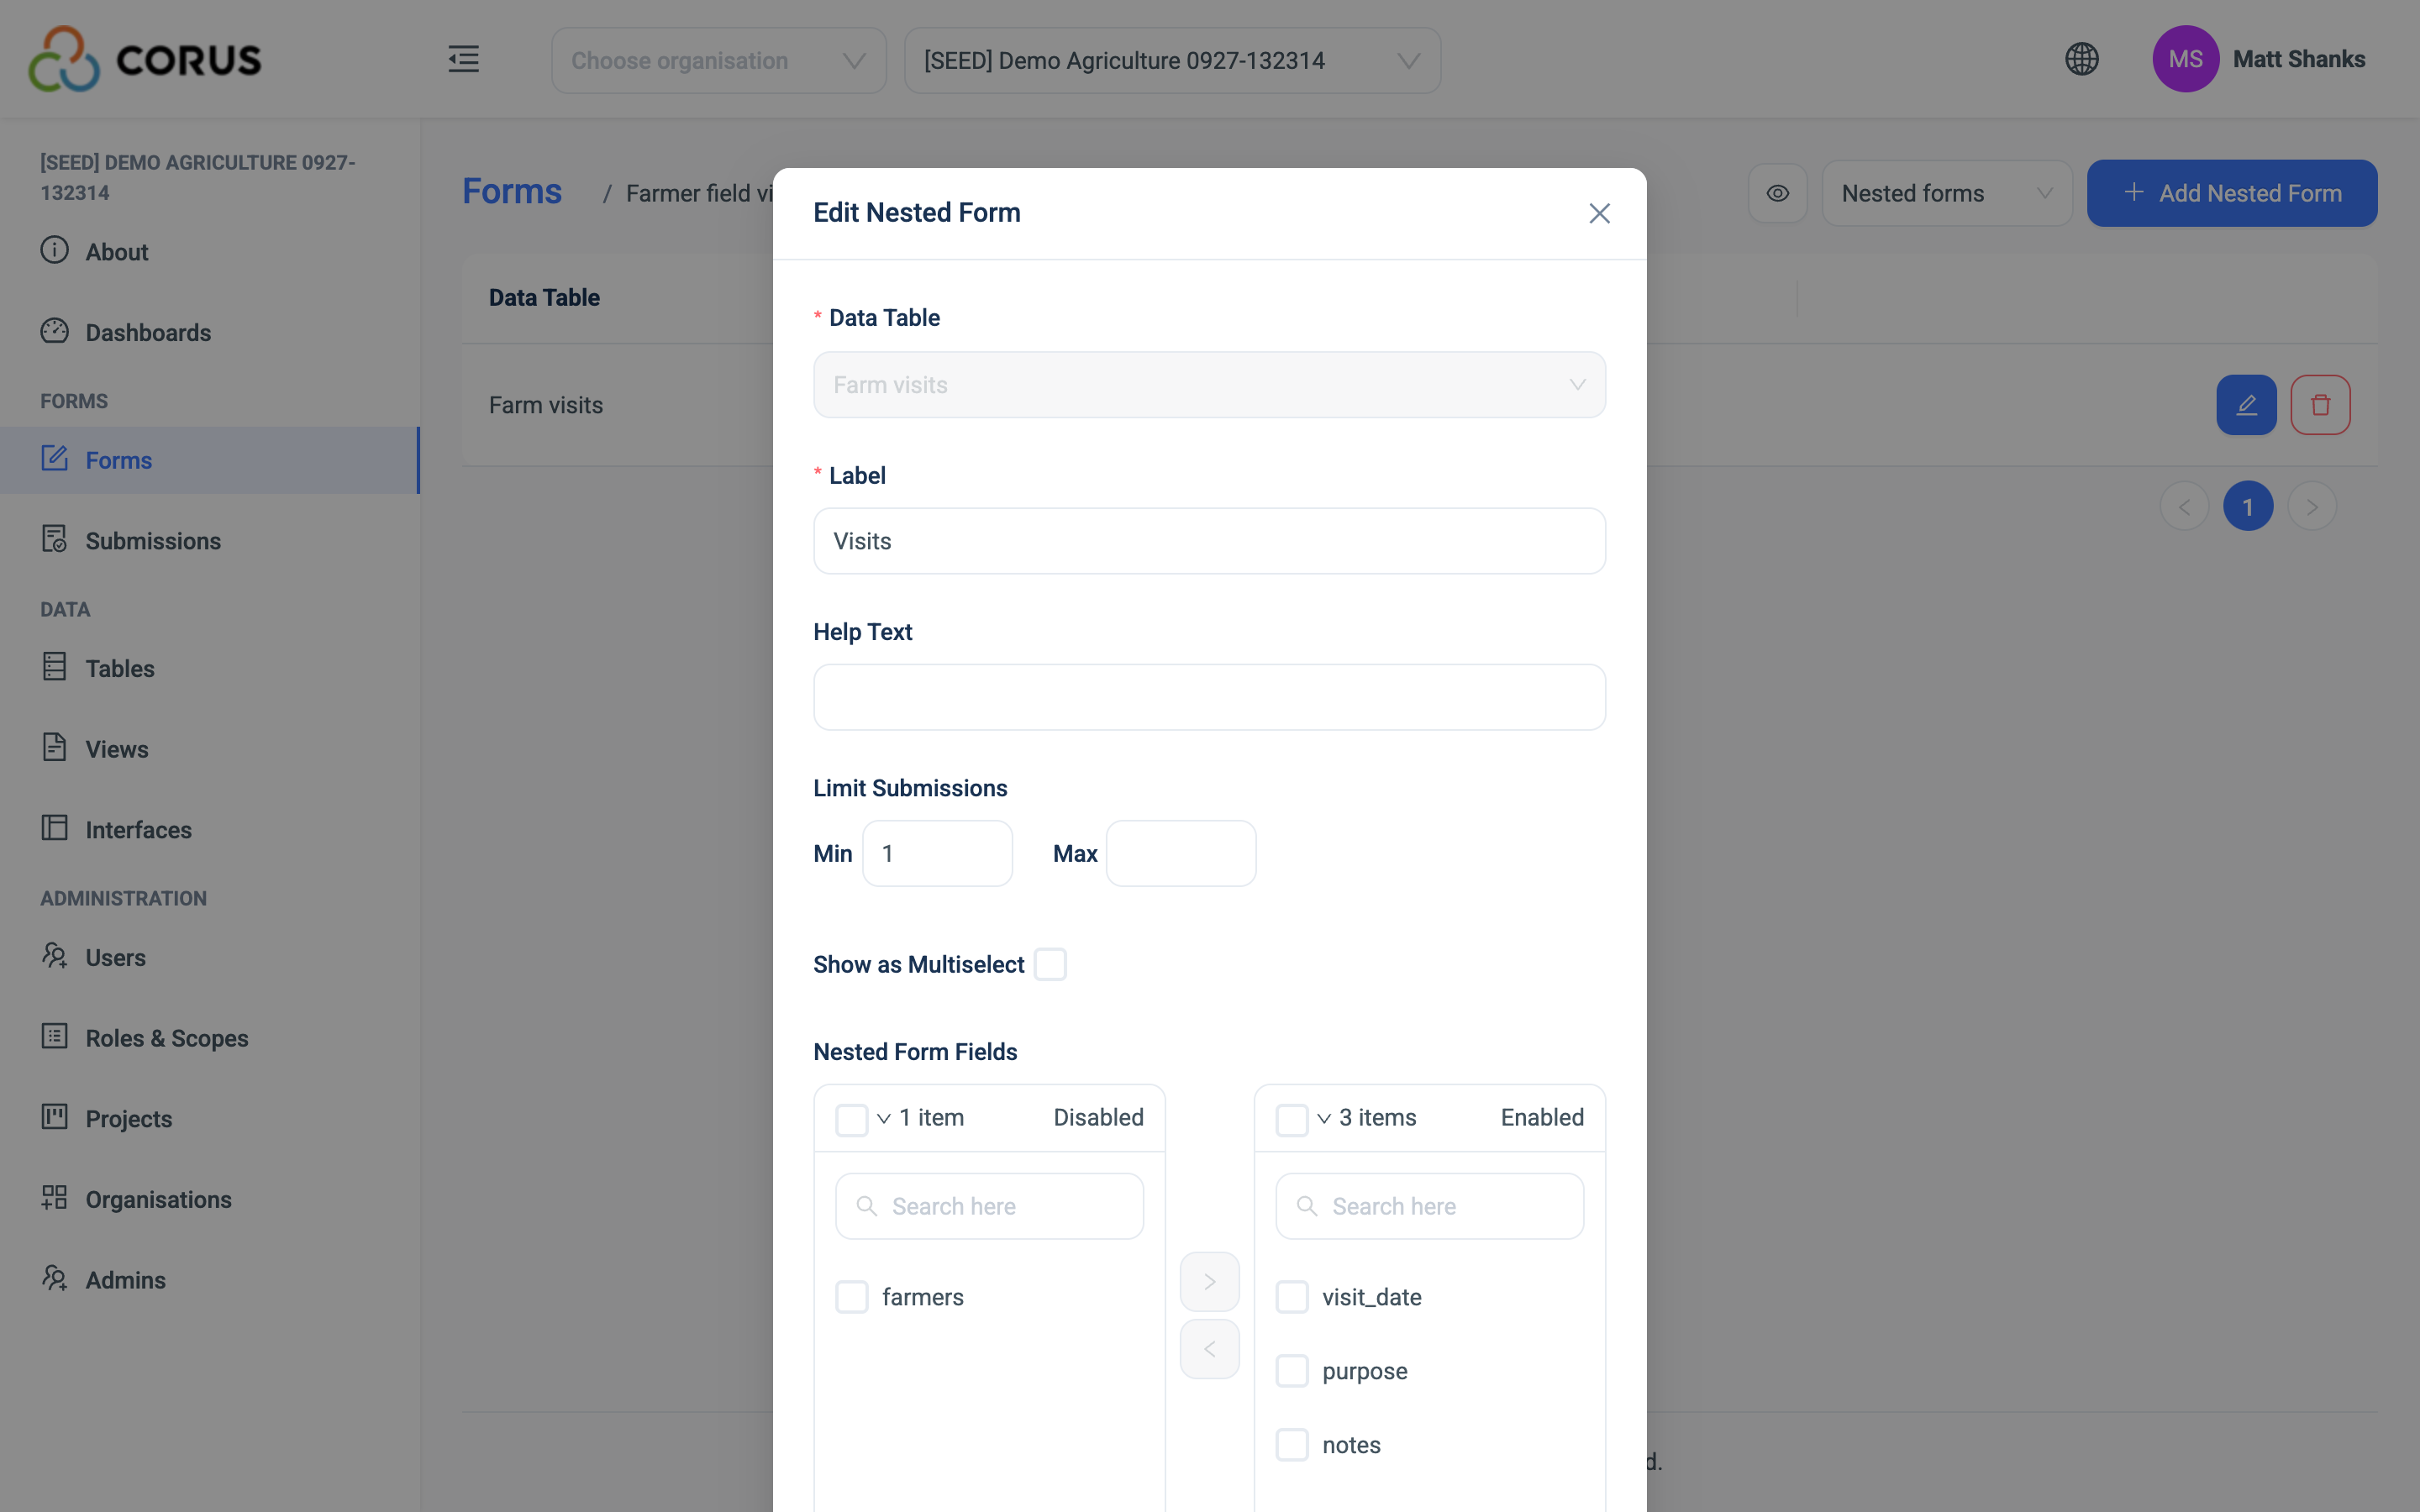Open the Data Table Farm visits dropdown
The width and height of the screenshot is (2420, 1512).
click(1209, 385)
